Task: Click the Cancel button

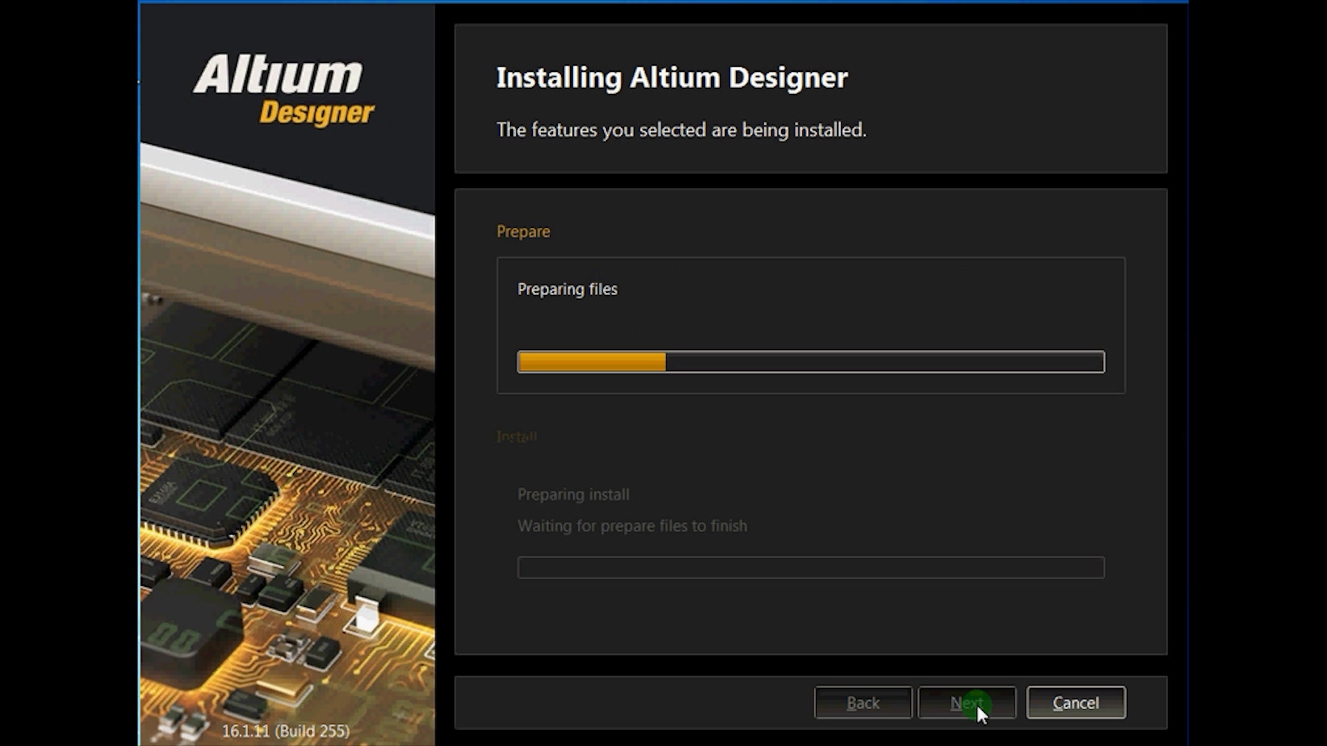Action: click(1075, 702)
